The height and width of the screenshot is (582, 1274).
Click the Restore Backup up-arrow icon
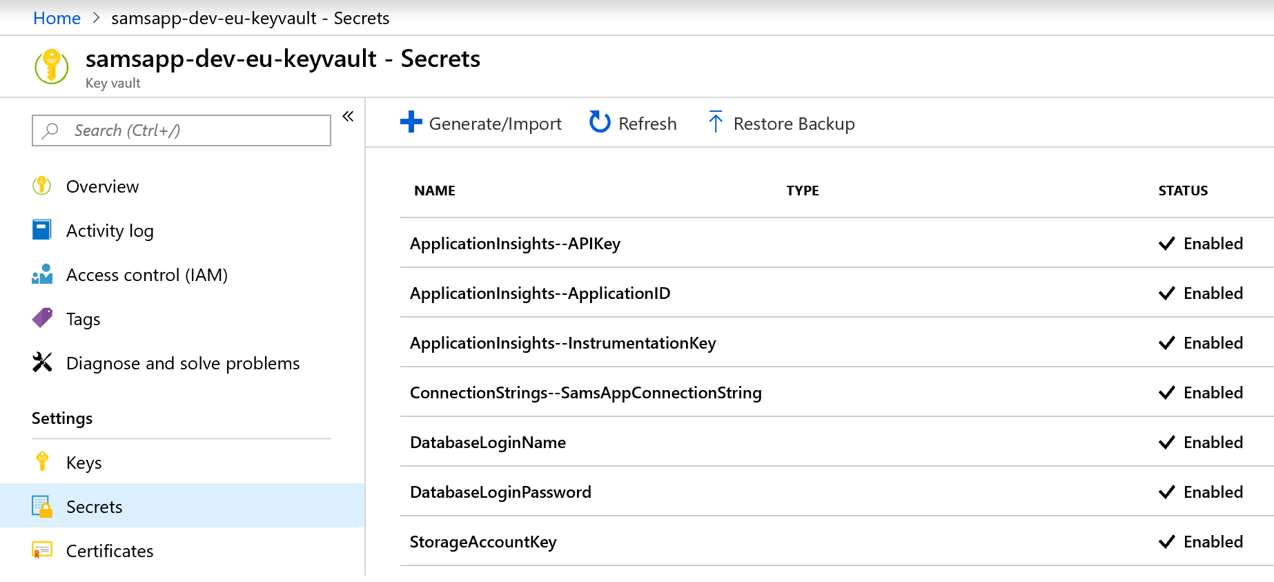pos(716,122)
